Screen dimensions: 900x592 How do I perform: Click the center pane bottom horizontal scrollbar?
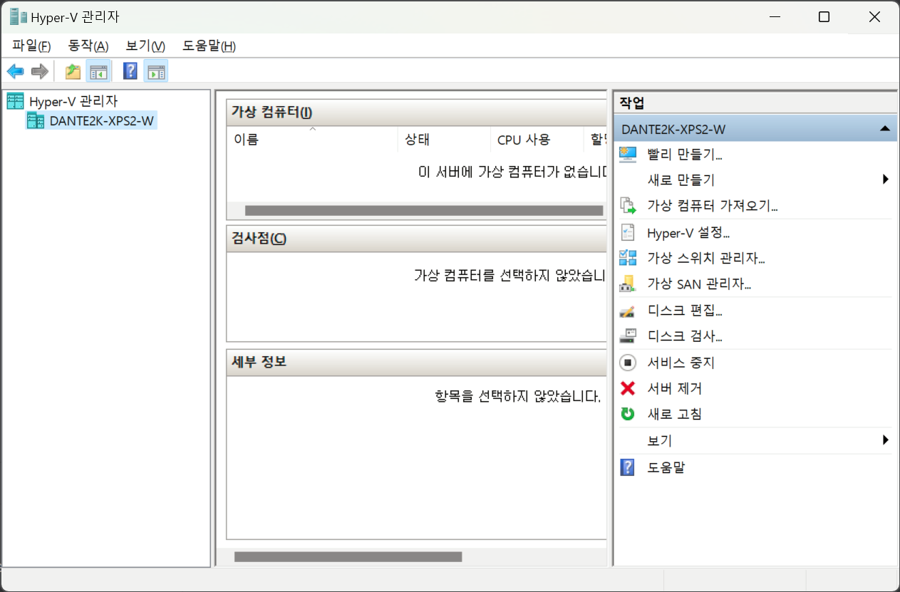(x=348, y=556)
